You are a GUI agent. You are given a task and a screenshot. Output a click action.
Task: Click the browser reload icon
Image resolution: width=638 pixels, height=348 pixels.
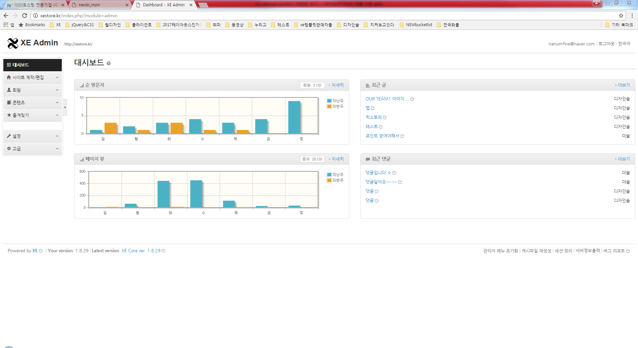coord(25,16)
